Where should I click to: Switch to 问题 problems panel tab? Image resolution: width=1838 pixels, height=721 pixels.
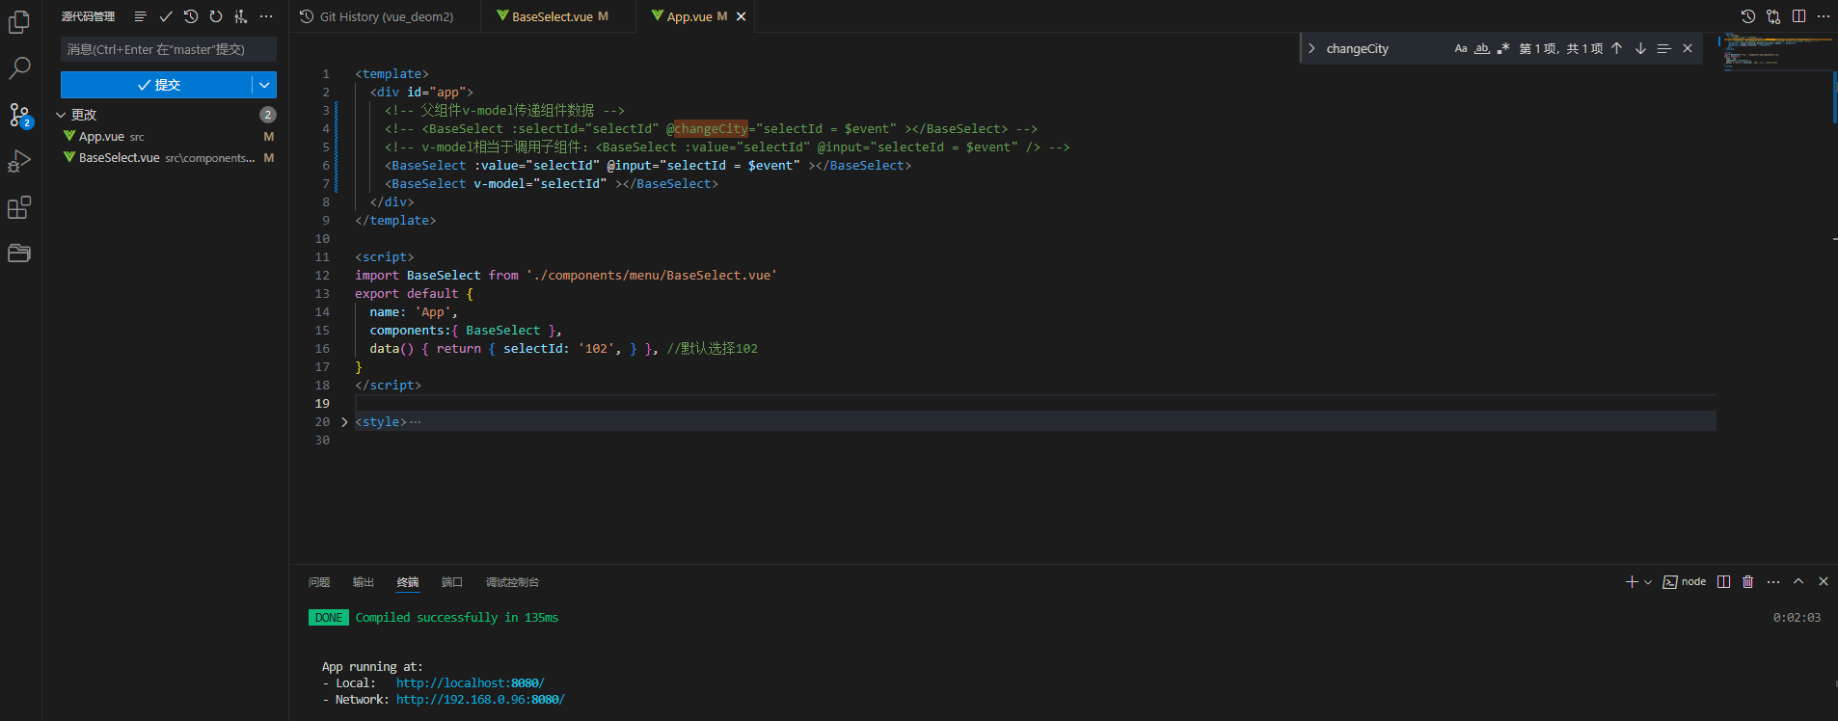point(319,582)
